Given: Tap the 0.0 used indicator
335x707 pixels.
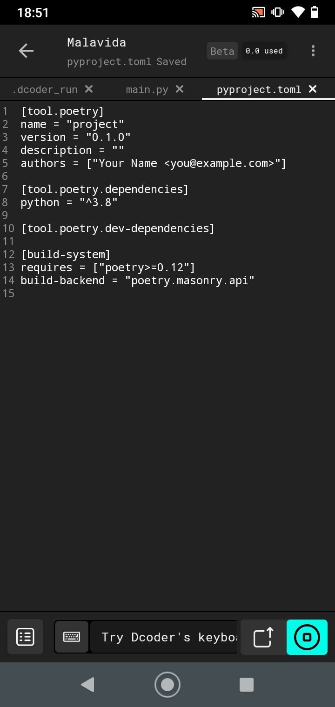Looking at the screenshot, I should point(264,51).
